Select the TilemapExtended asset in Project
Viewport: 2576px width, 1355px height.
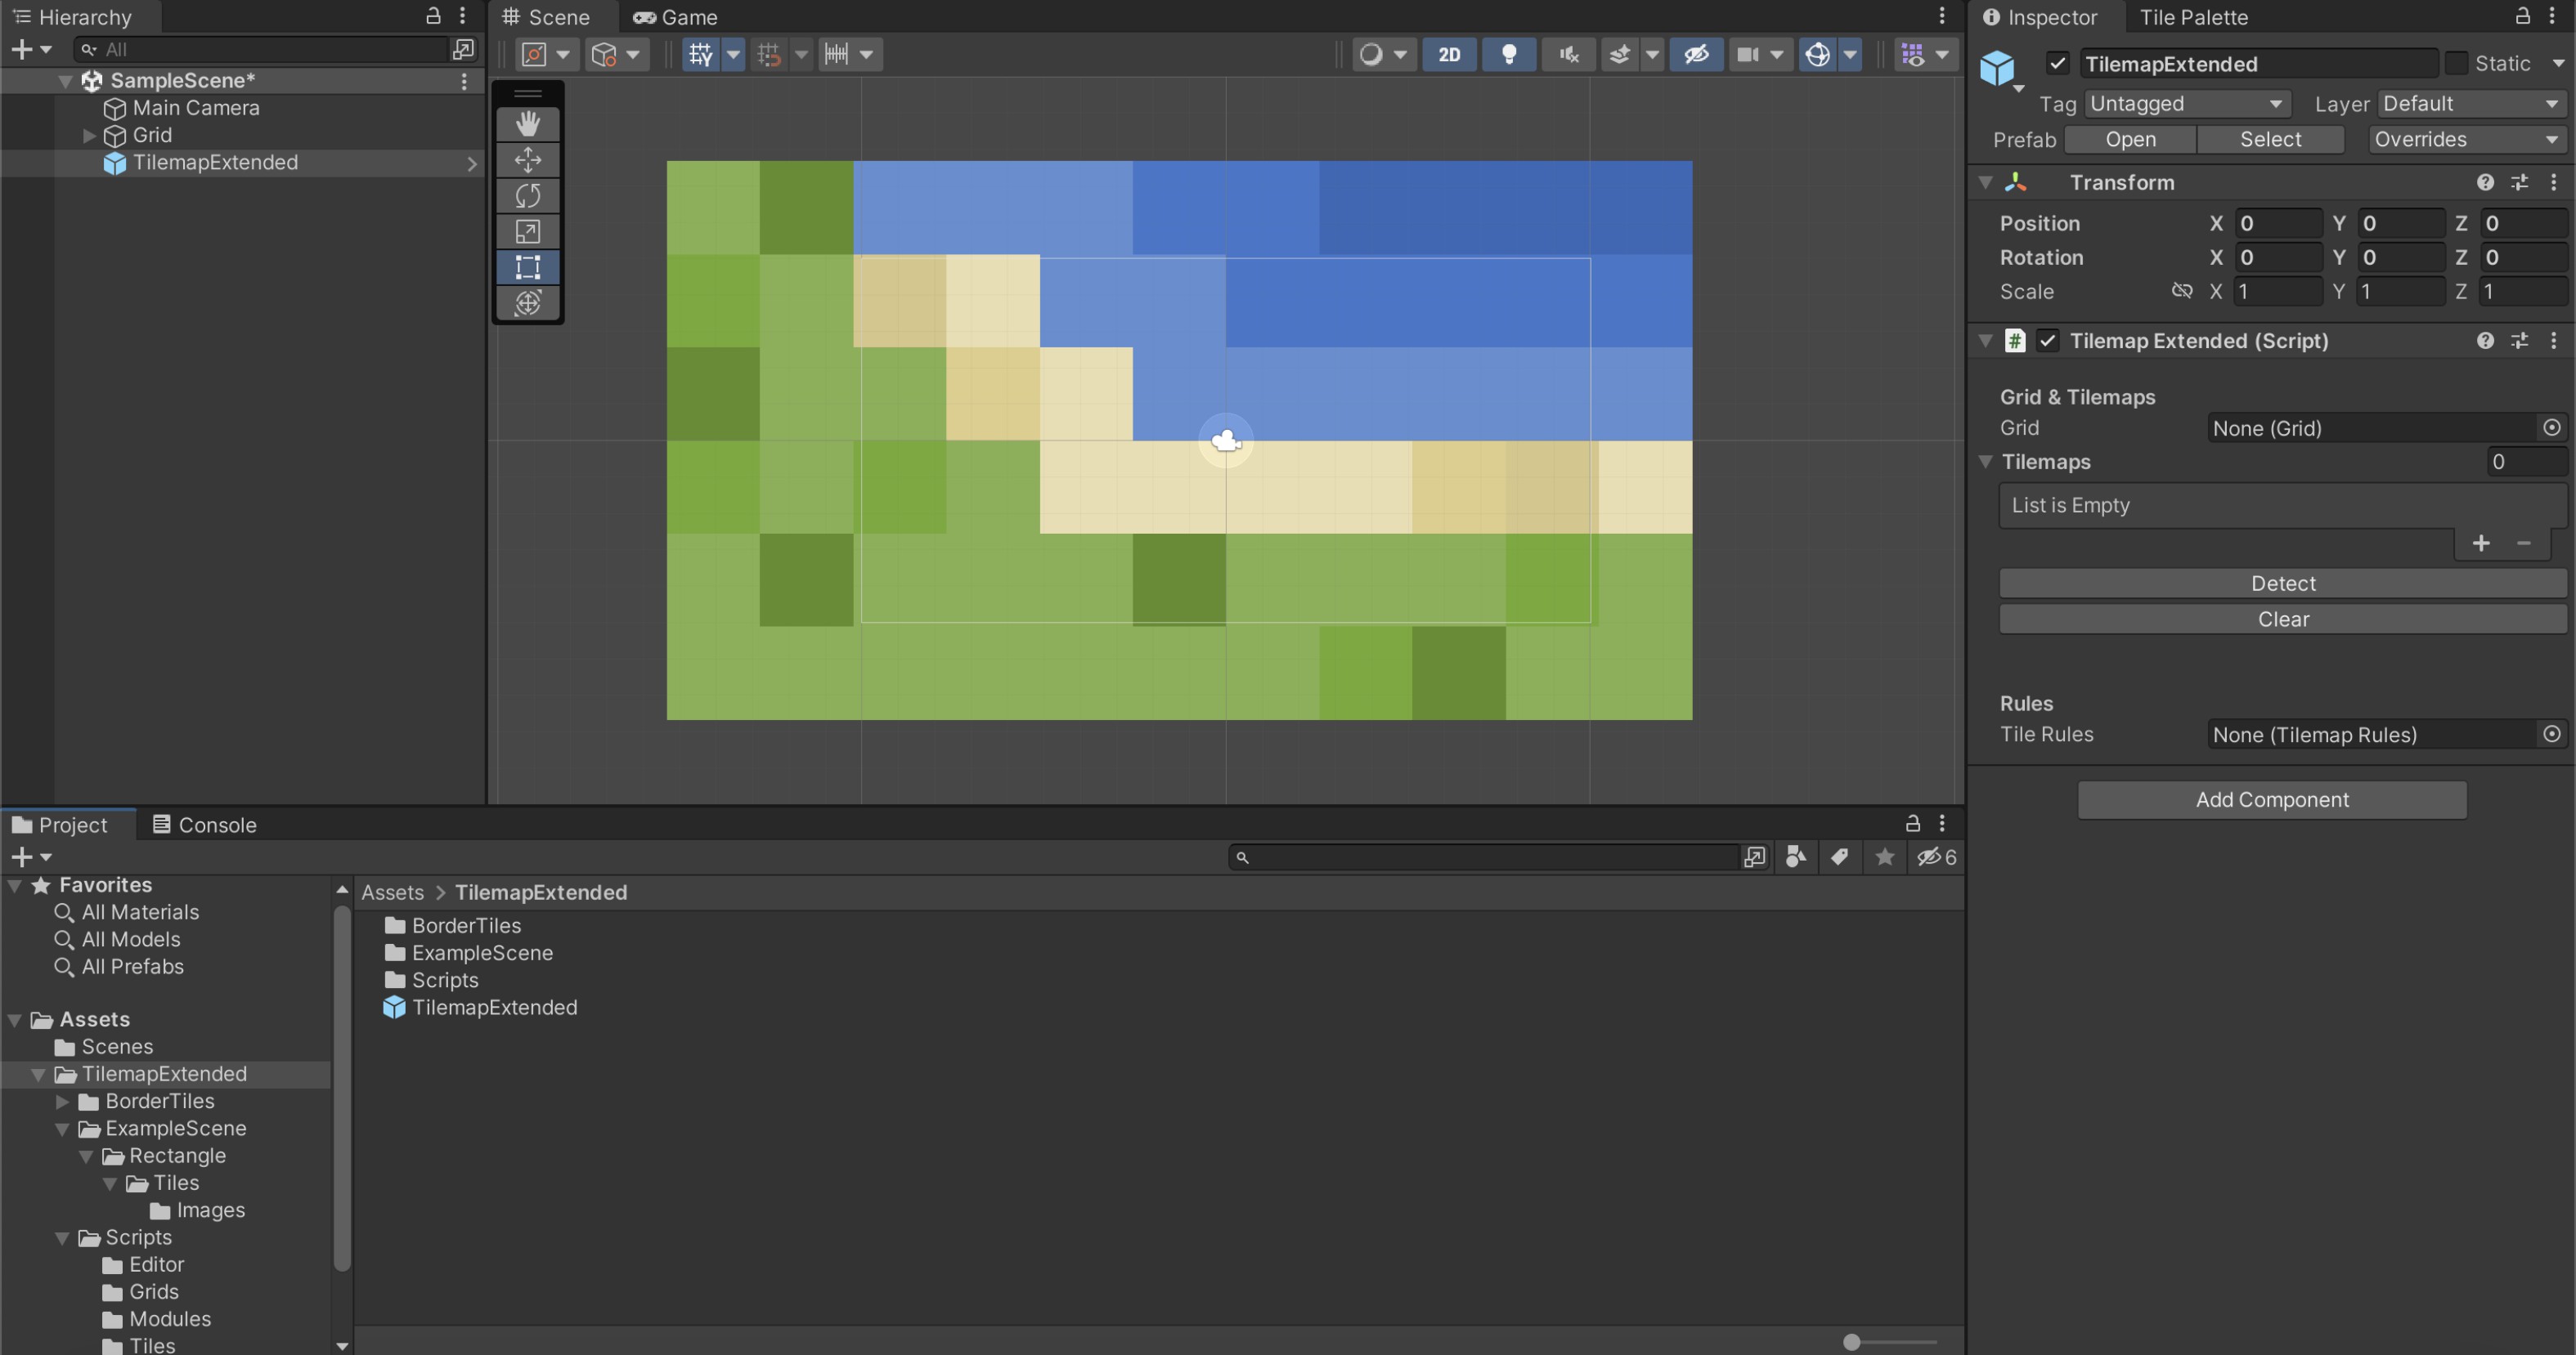click(492, 1006)
